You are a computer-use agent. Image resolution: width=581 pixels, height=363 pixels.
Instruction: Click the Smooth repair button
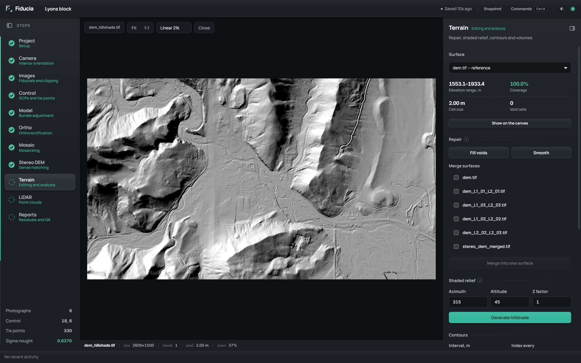(x=541, y=152)
